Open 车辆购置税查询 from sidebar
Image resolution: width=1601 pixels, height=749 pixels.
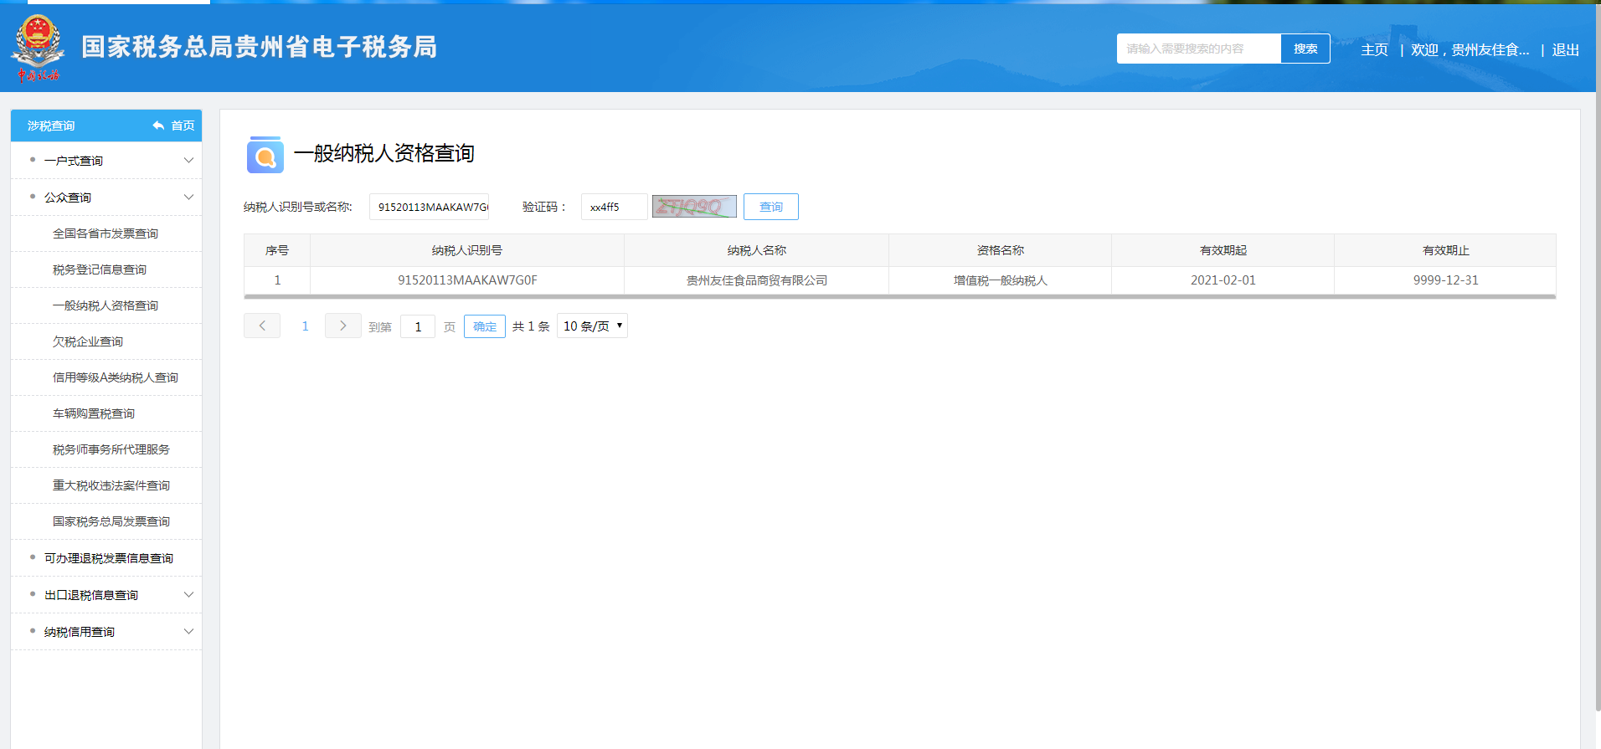pyautogui.click(x=94, y=413)
